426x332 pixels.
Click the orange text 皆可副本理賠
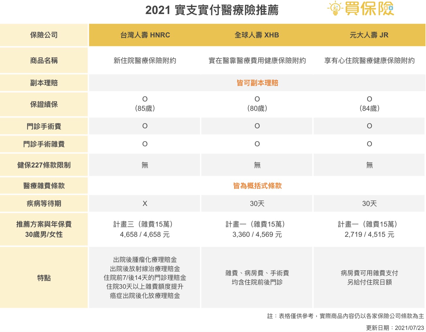pos(257,83)
